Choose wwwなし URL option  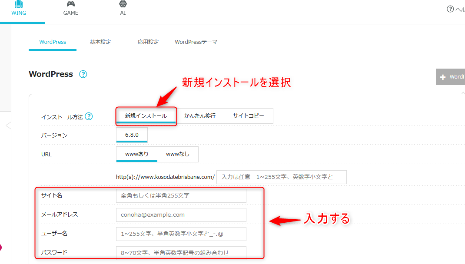[x=178, y=154]
